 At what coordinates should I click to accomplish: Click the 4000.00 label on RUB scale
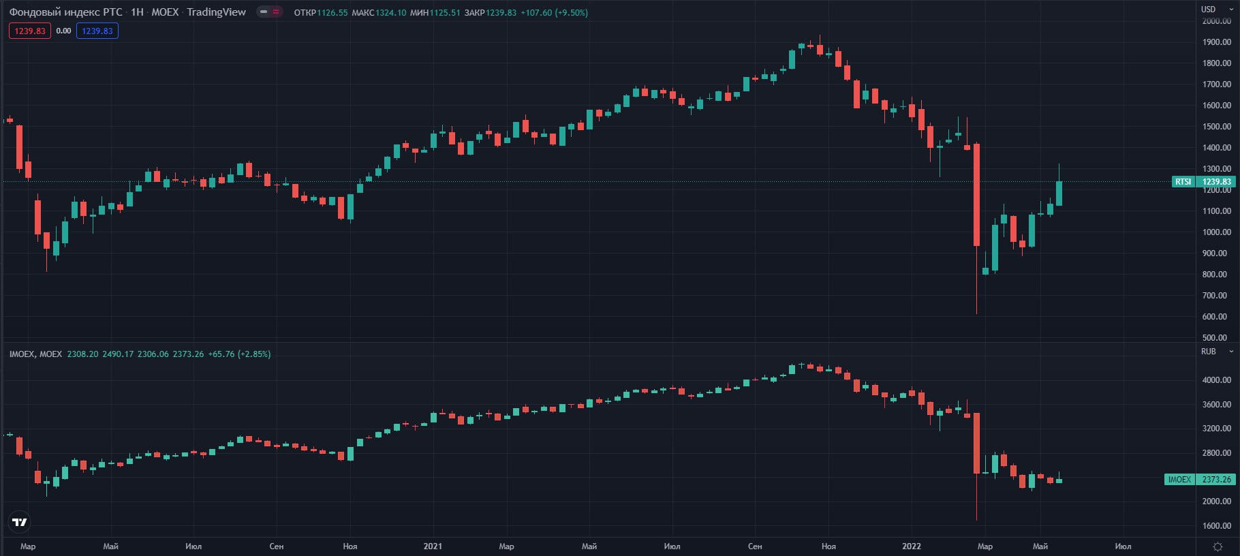click(1217, 380)
